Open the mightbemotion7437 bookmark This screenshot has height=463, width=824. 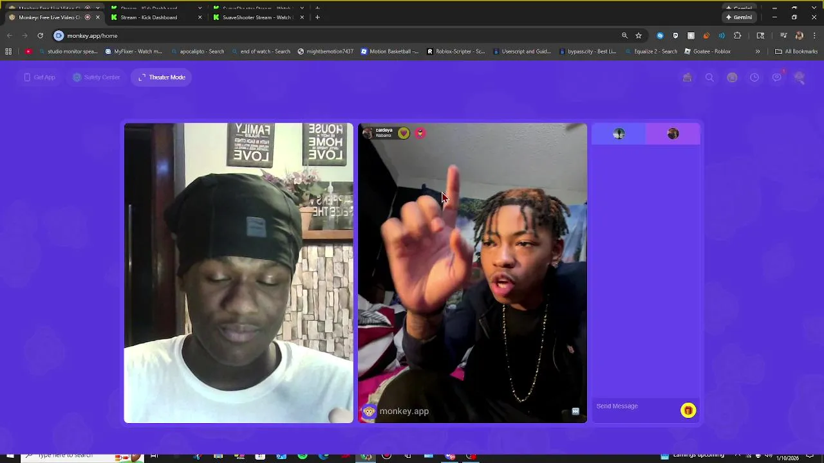pyautogui.click(x=325, y=51)
